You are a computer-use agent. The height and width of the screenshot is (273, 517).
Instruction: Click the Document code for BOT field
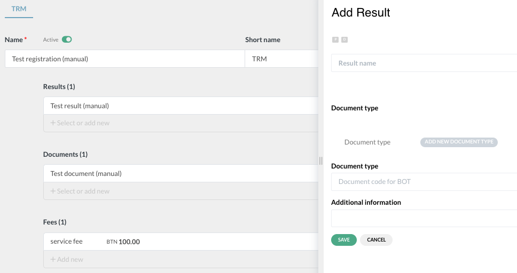[x=424, y=181]
